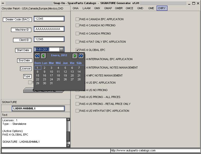
Task: Select day 31 in the calendar
Action: pos(51,83)
